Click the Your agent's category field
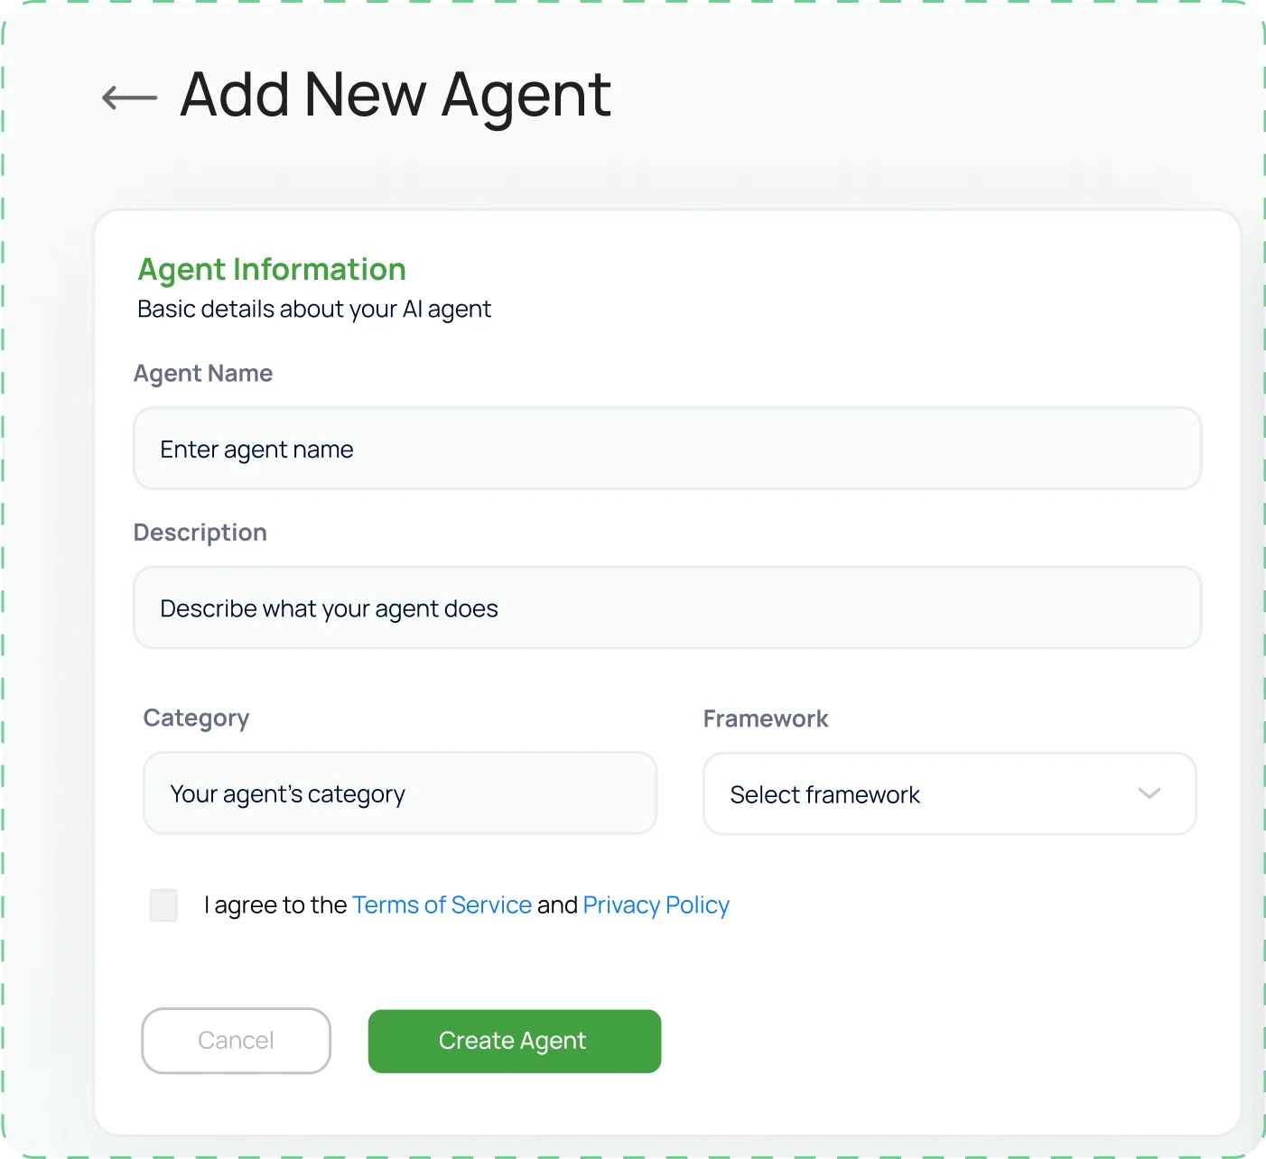The width and height of the screenshot is (1266, 1159). [x=400, y=793]
